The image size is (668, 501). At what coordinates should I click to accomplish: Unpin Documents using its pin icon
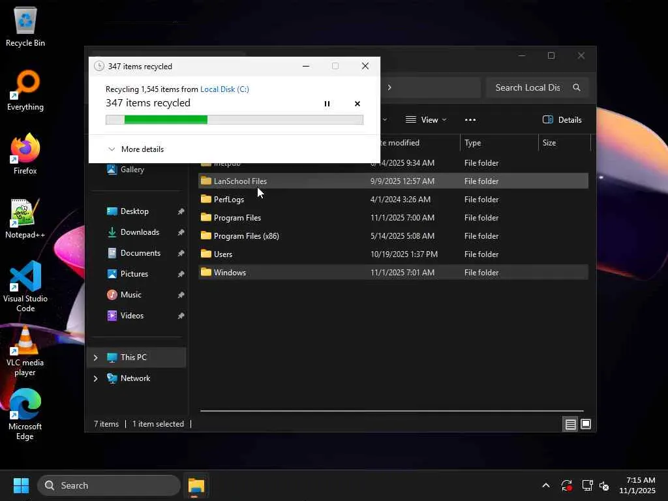(181, 253)
